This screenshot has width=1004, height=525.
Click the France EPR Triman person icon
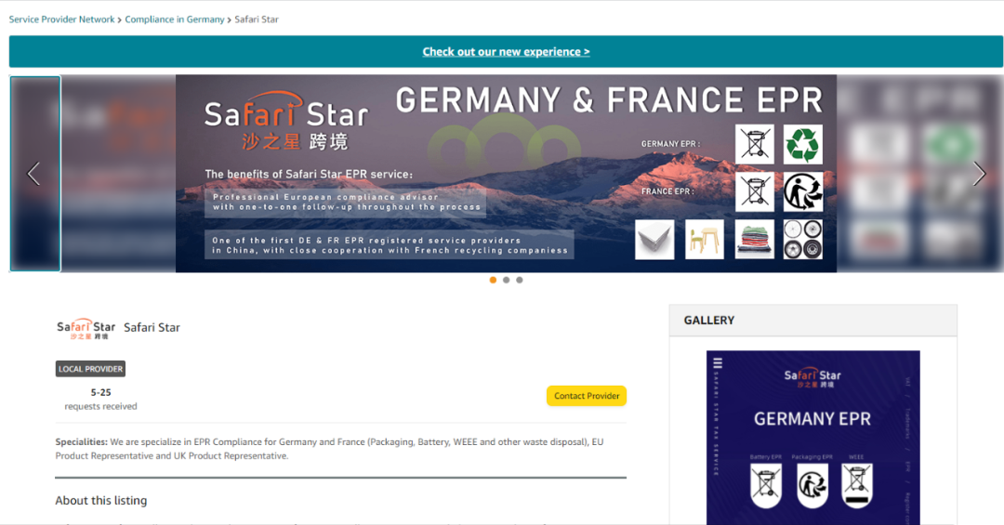tap(802, 192)
